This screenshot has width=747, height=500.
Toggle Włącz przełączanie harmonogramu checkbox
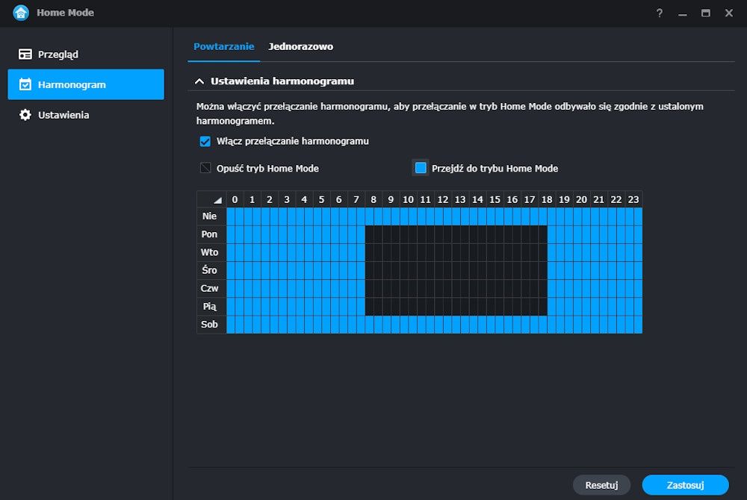click(205, 141)
